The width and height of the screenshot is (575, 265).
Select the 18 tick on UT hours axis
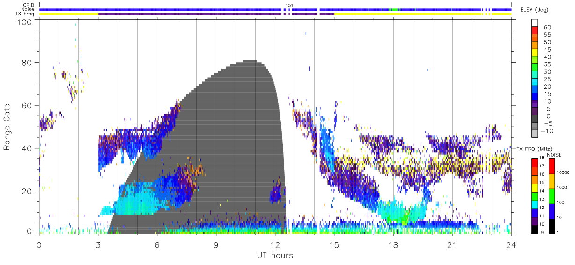tap(393, 244)
